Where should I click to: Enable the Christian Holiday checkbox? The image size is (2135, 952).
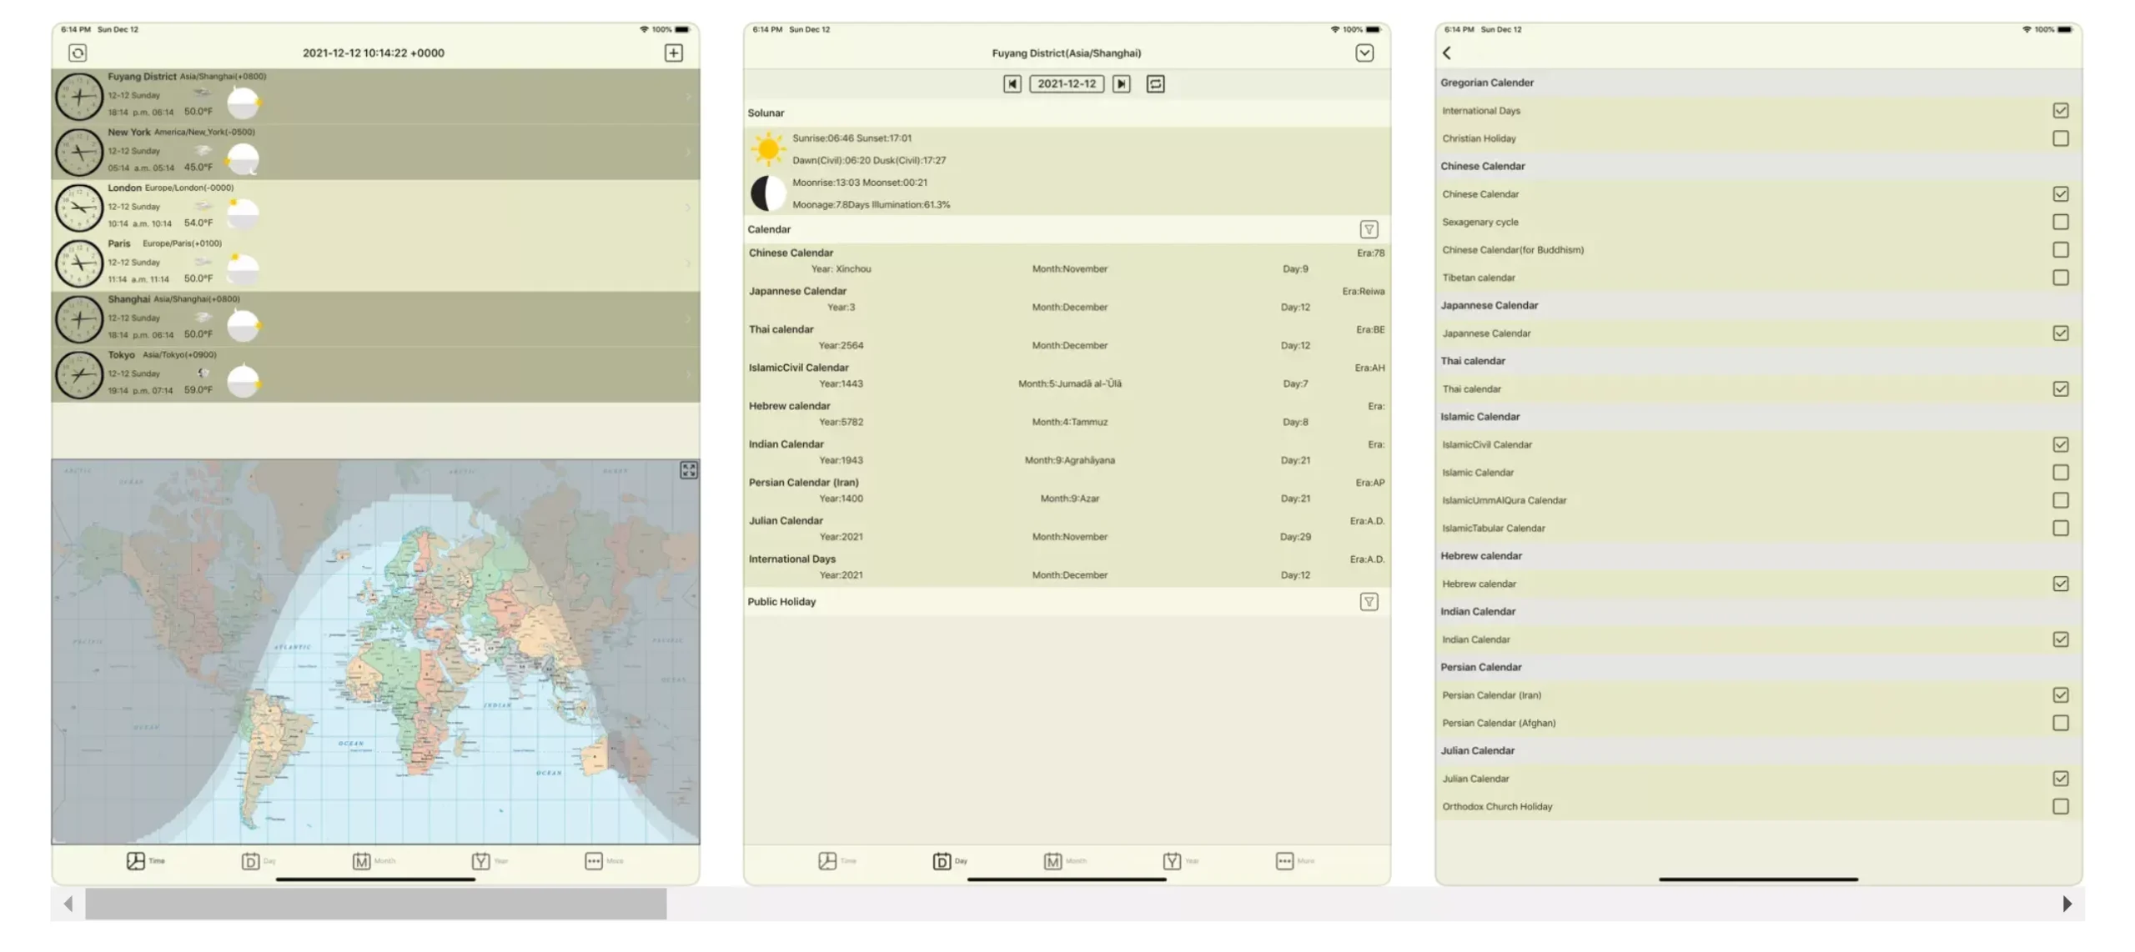[x=2060, y=138]
